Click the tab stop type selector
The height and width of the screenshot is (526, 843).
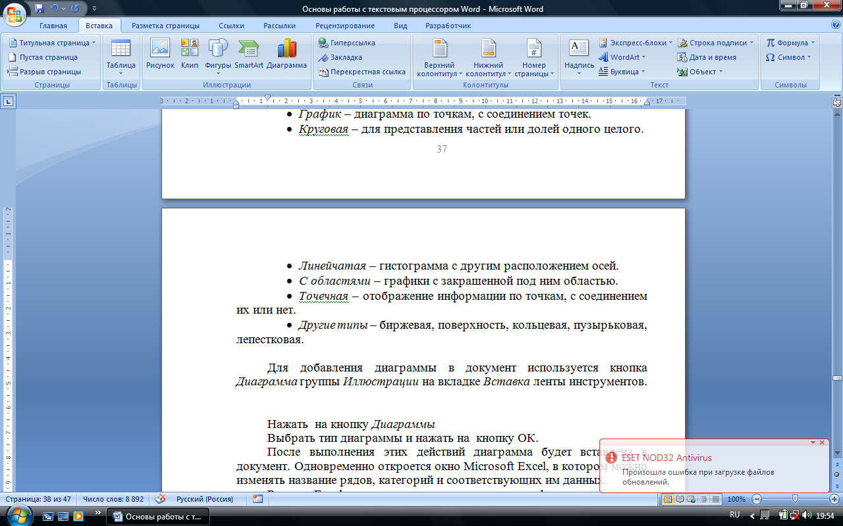pyautogui.click(x=9, y=101)
